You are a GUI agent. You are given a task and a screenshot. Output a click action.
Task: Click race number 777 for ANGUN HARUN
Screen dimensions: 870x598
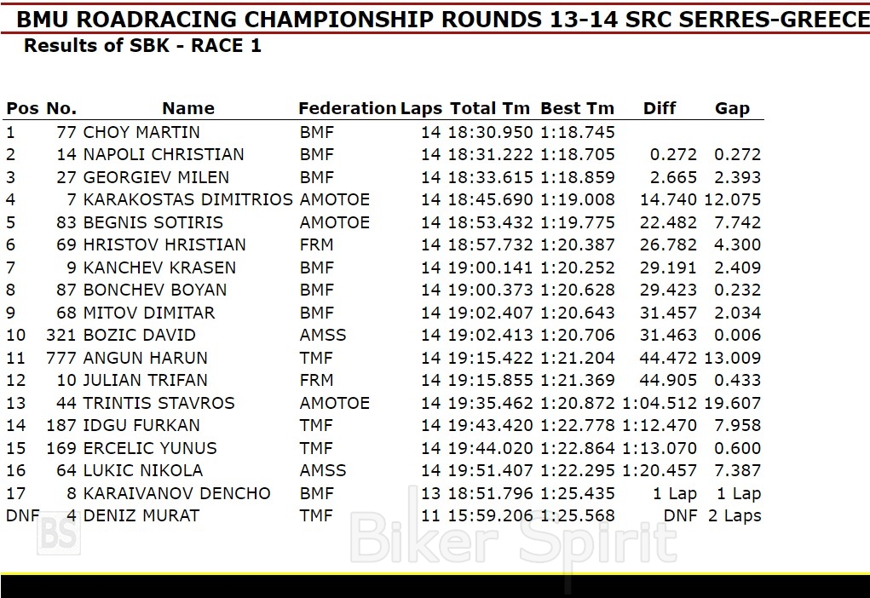point(62,358)
